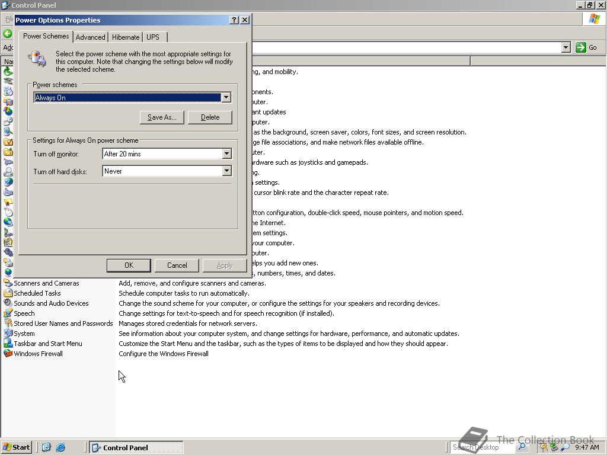Open the Speech icon
Viewport: 607px width, 455px height.
(8, 313)
